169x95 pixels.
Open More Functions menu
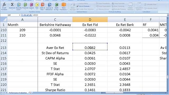pyautogui.click(x=64, y=6)
